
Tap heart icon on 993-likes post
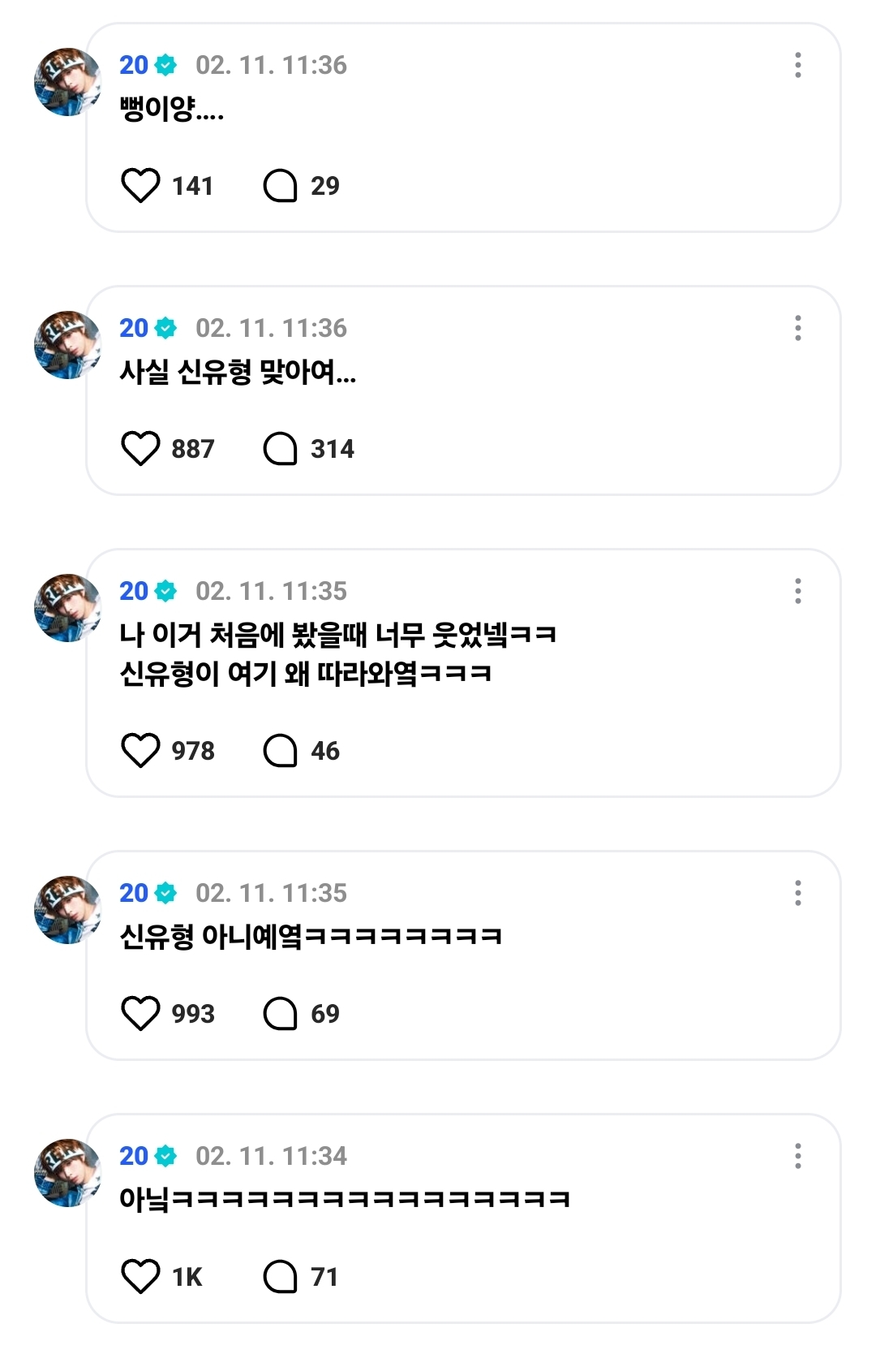pyautogui.click(x=140, y=1013)
